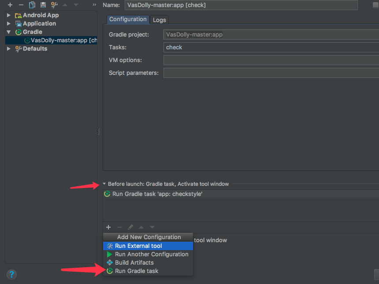The height and width of the screenshot is (284, 379).
Task: Click the edit pencil icon in before-launch toolbar
Action: [x=130, y=227]
